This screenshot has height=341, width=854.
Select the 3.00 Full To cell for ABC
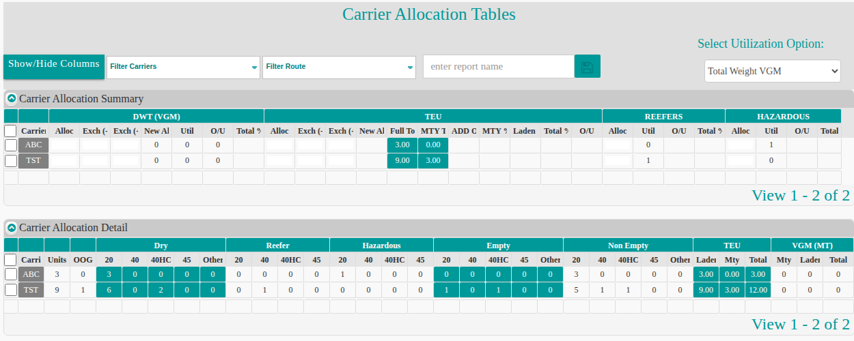(x=402, y=145)
